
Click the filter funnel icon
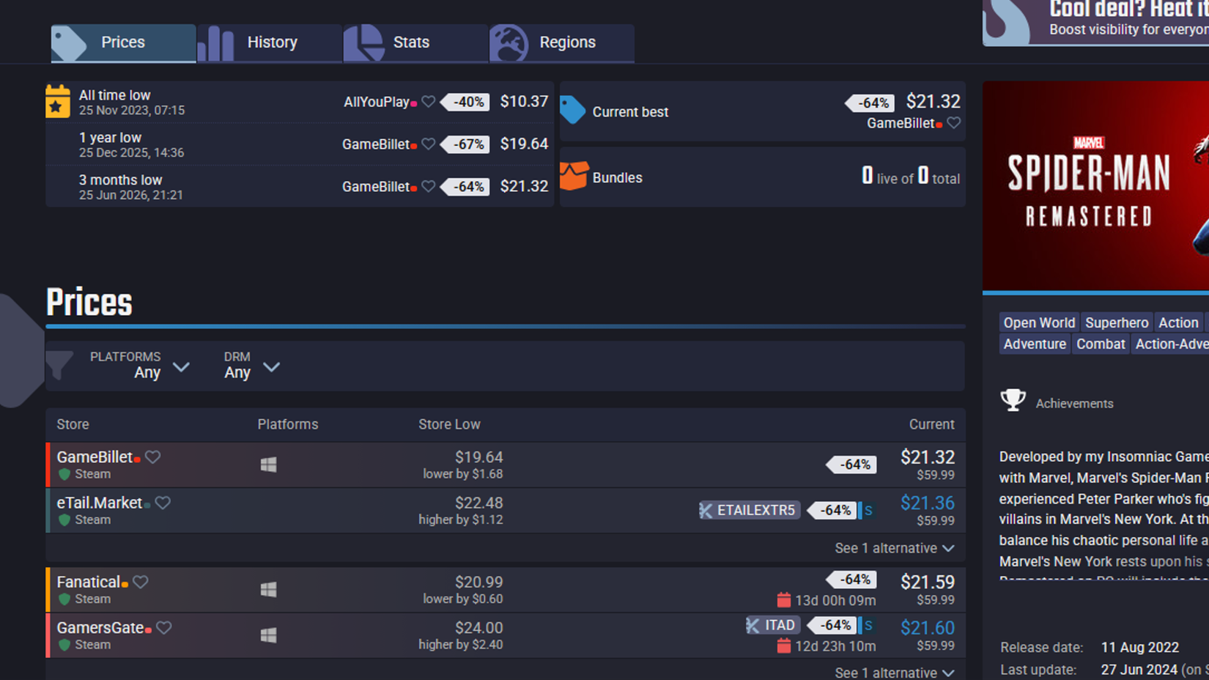tap(59, 365)
